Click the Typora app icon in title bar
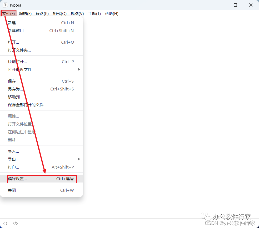Screen dimensions: 259x228 click(5, 5)
